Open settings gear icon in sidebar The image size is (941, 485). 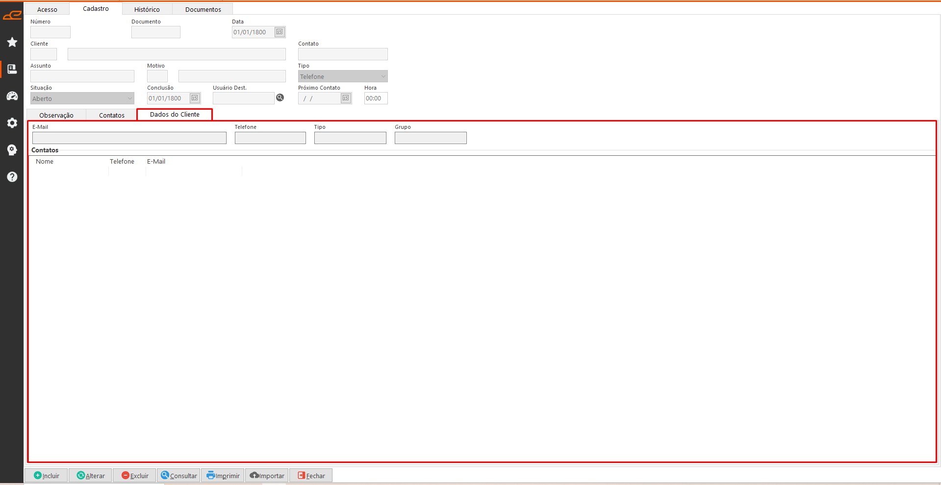point(12,123)
